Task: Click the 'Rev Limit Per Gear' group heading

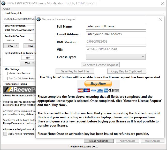Action: point(15,36)
